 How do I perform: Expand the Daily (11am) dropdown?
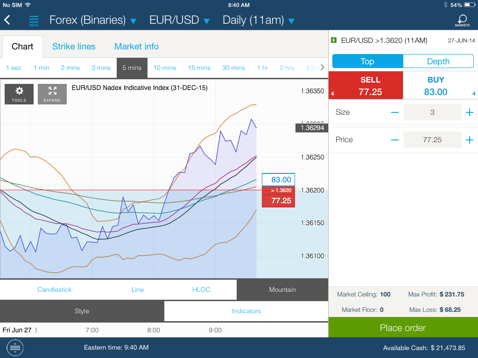coord(258,21)
